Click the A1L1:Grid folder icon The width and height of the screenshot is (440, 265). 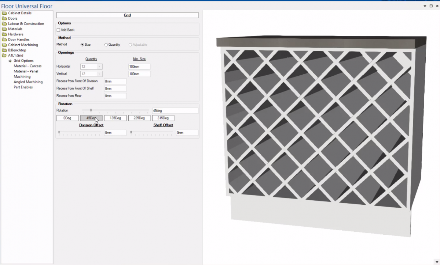click(x=4, y=56)
